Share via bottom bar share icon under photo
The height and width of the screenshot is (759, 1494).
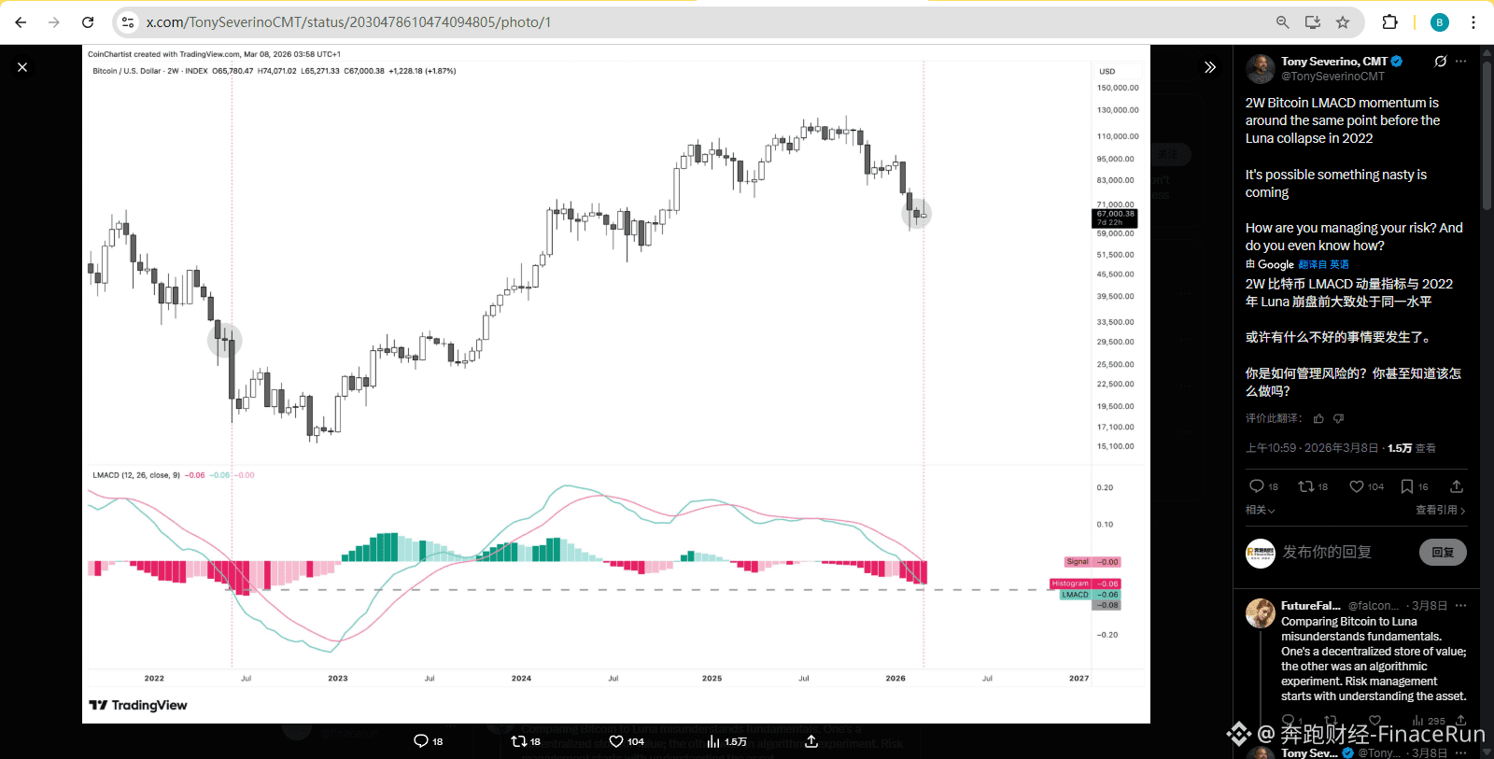(x=811, y=741)
